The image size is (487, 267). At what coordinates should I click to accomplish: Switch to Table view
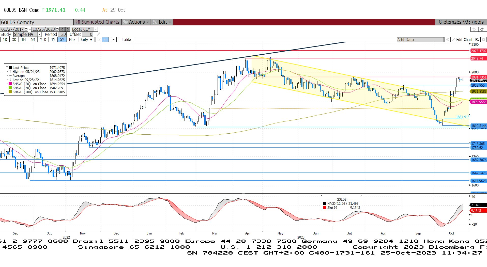[126, 40]
